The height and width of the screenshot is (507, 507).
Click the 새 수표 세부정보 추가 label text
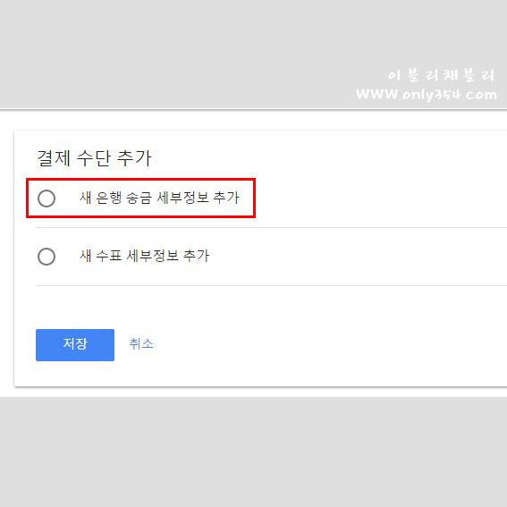(x=144, y=256)
